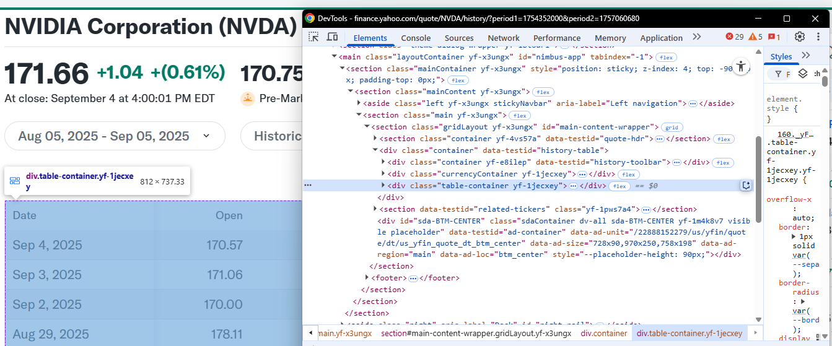The width and height of the screenshot is (832, 346).
Task: Open the accessibility tree toggle button
Action: click(x=741, y=66)
